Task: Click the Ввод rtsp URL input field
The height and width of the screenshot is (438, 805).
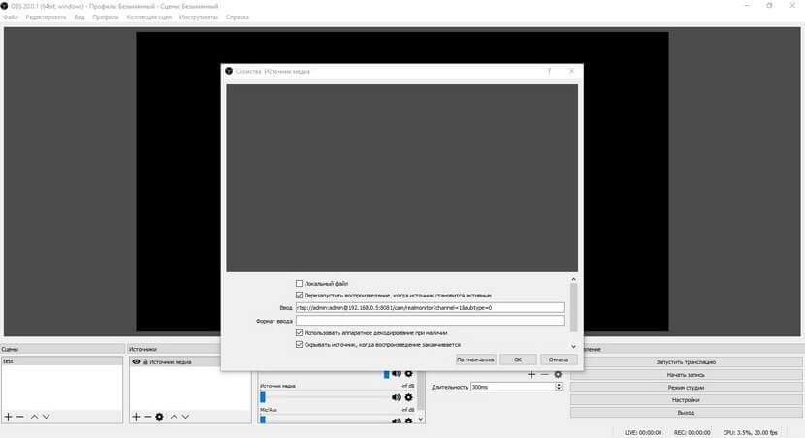Action: pos(431,308)
